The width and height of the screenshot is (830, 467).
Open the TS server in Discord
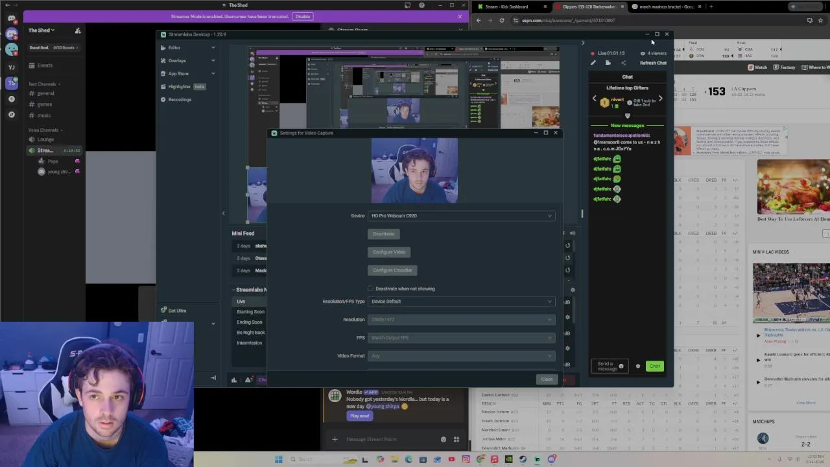click(11, 83)
